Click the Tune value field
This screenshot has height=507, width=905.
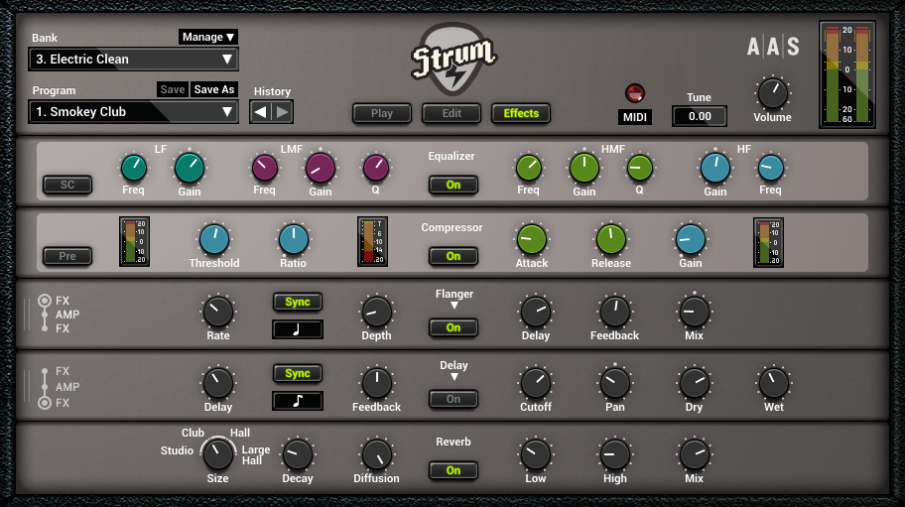point(699,116)
